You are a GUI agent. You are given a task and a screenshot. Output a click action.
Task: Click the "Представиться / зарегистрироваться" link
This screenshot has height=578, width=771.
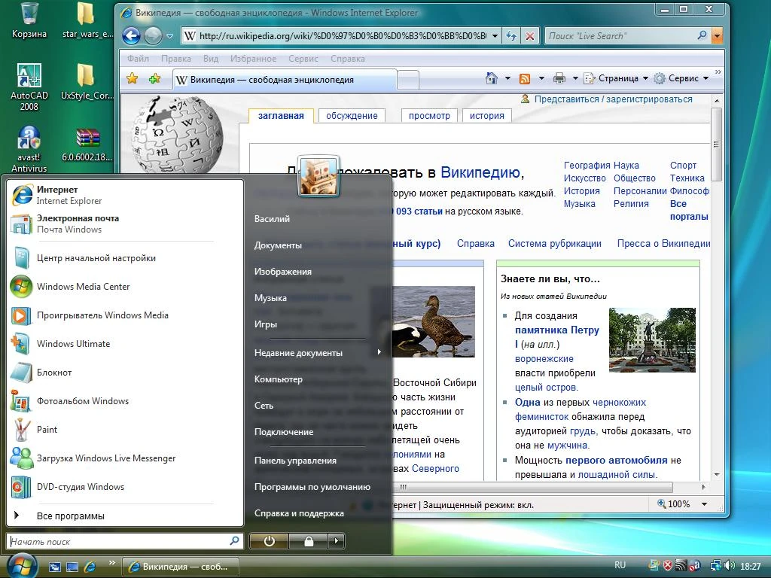coord(614,99)
